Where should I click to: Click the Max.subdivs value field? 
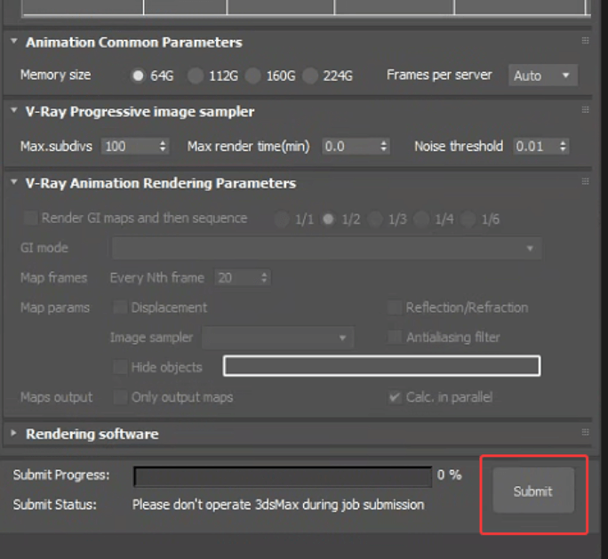[x=129, y=147]
